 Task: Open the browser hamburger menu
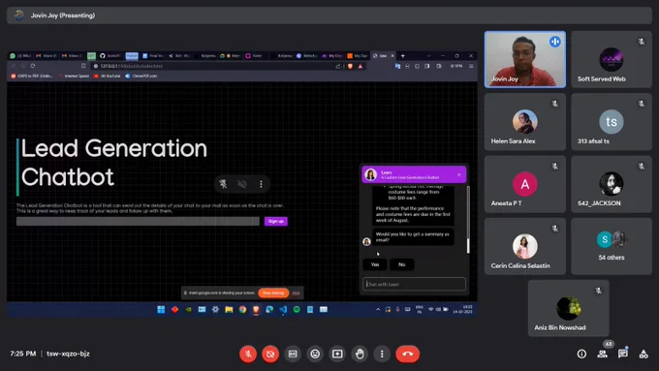471,66
